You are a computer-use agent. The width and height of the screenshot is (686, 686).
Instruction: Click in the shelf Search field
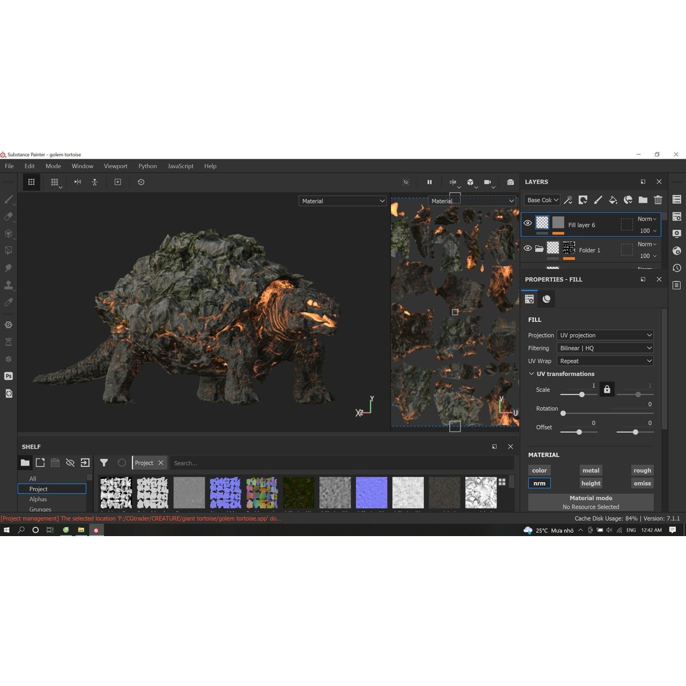coord(341,463)
